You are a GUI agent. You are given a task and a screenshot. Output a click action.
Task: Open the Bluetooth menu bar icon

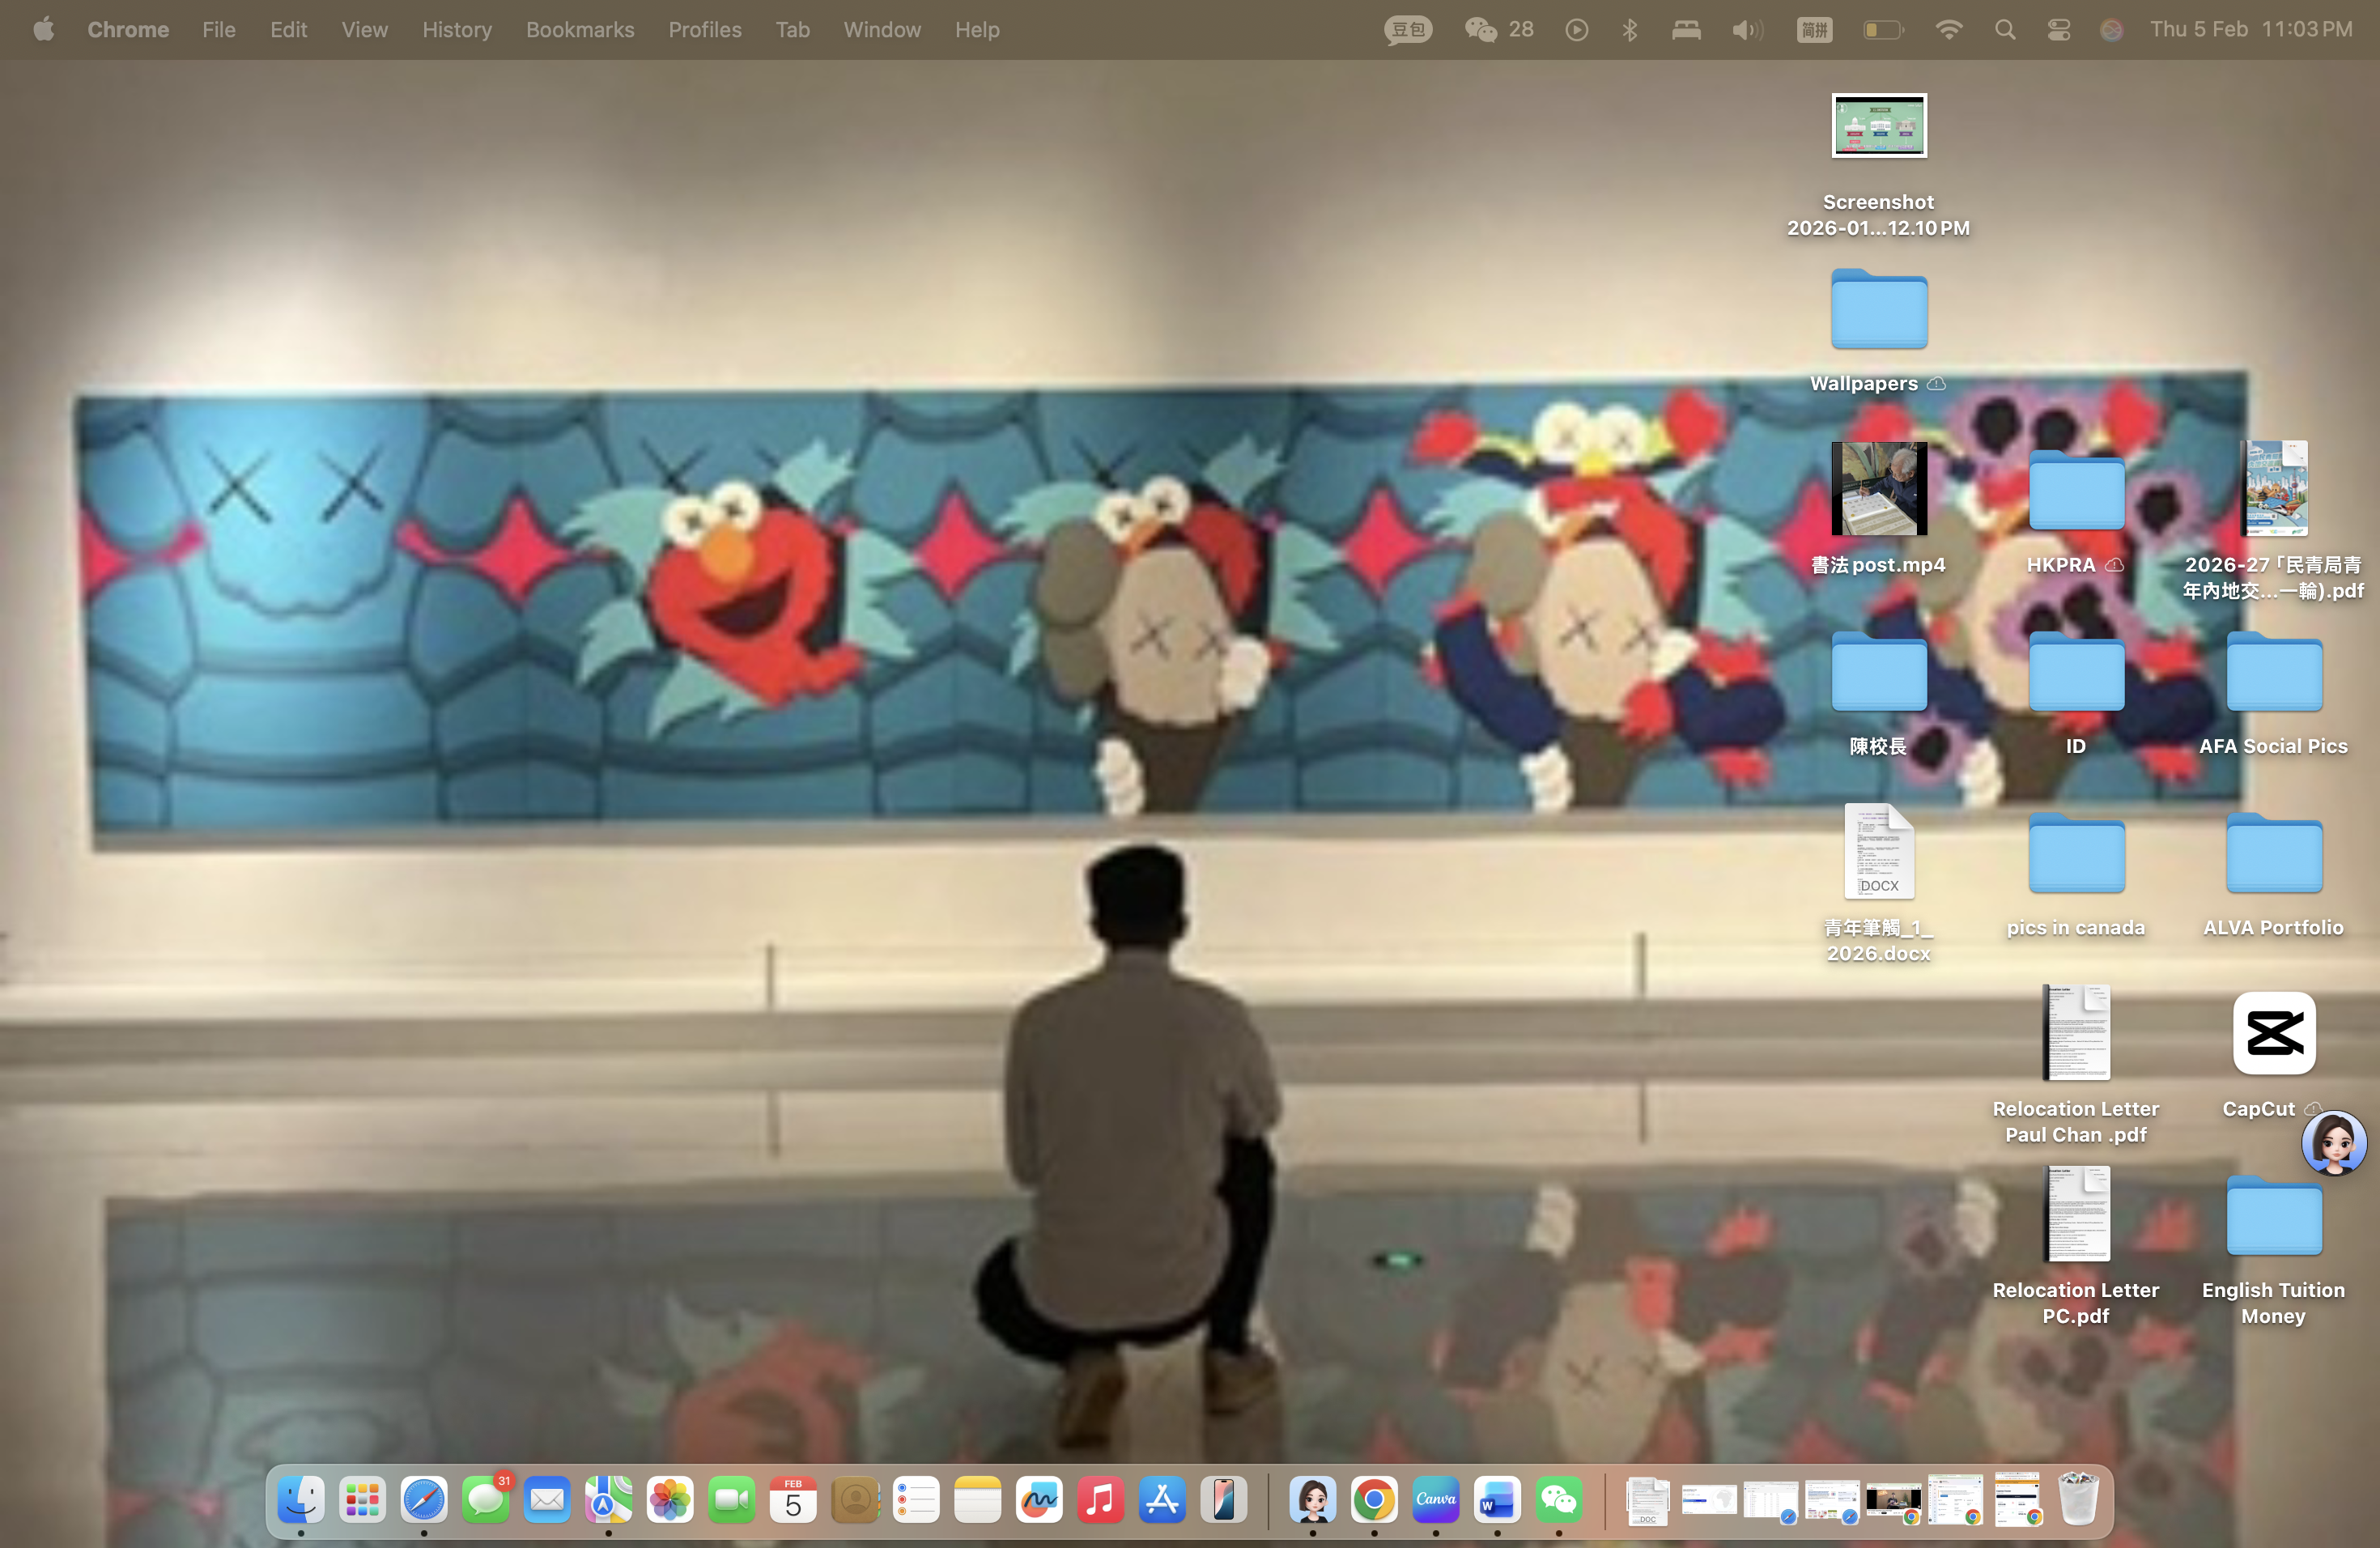point(1630,30)
